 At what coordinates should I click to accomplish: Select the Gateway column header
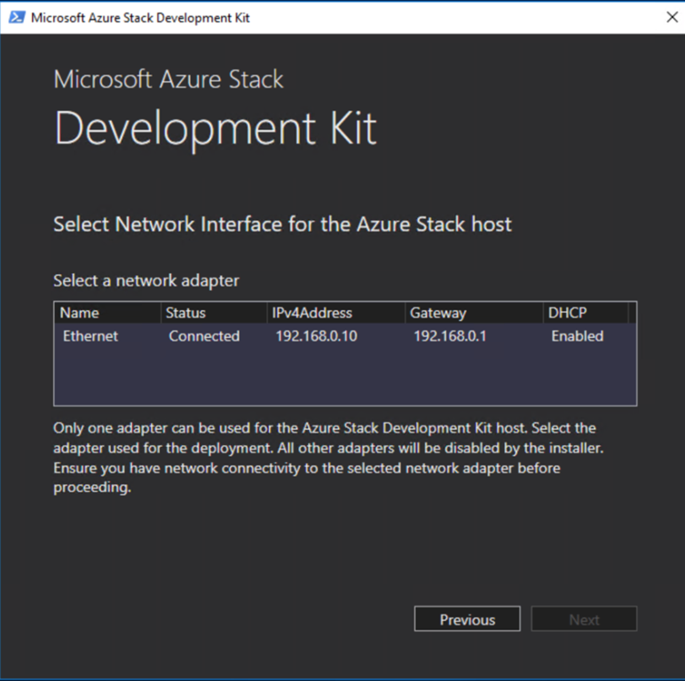click(x=437, y=312)
